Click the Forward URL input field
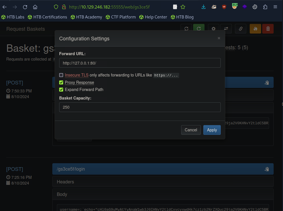 (140, 63)
